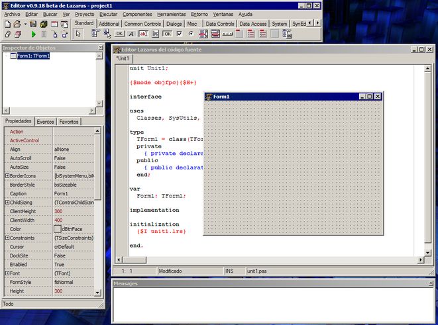Switch to the Dialogs palette tab
Image resolution: width=438 pixels, height=325 pixels.
(174, 24)
